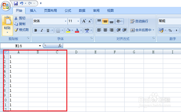Apply percent style
Screen dimensions: 181x112
click(170, 30)
